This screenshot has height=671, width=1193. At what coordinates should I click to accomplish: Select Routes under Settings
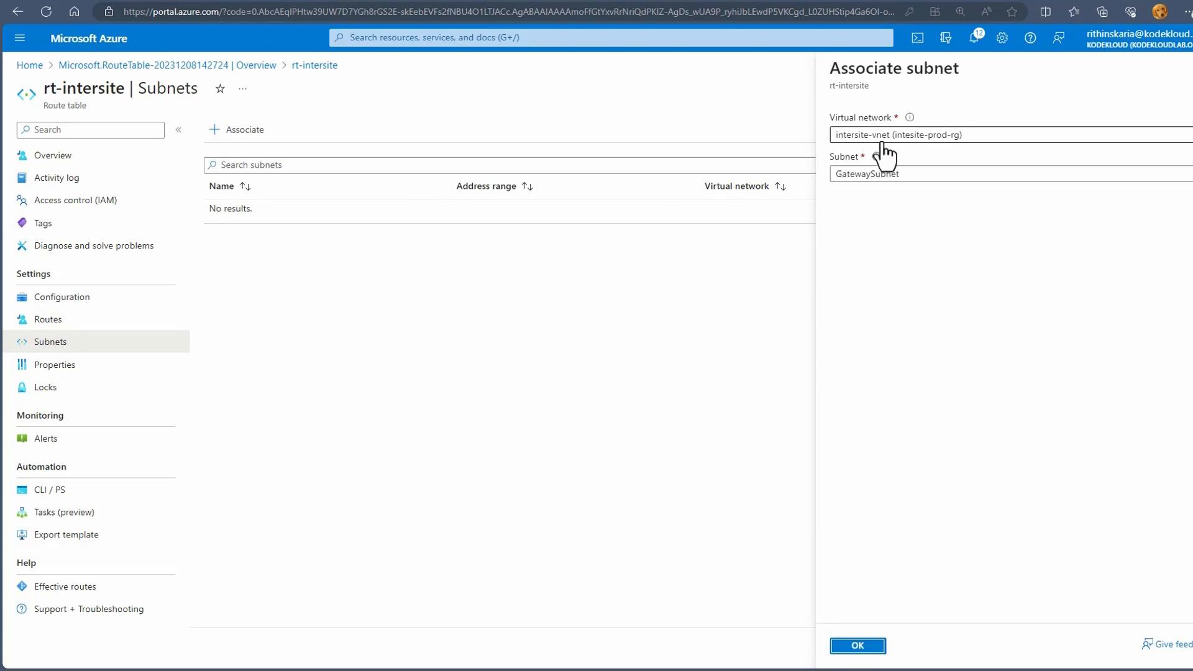[48, 319]
